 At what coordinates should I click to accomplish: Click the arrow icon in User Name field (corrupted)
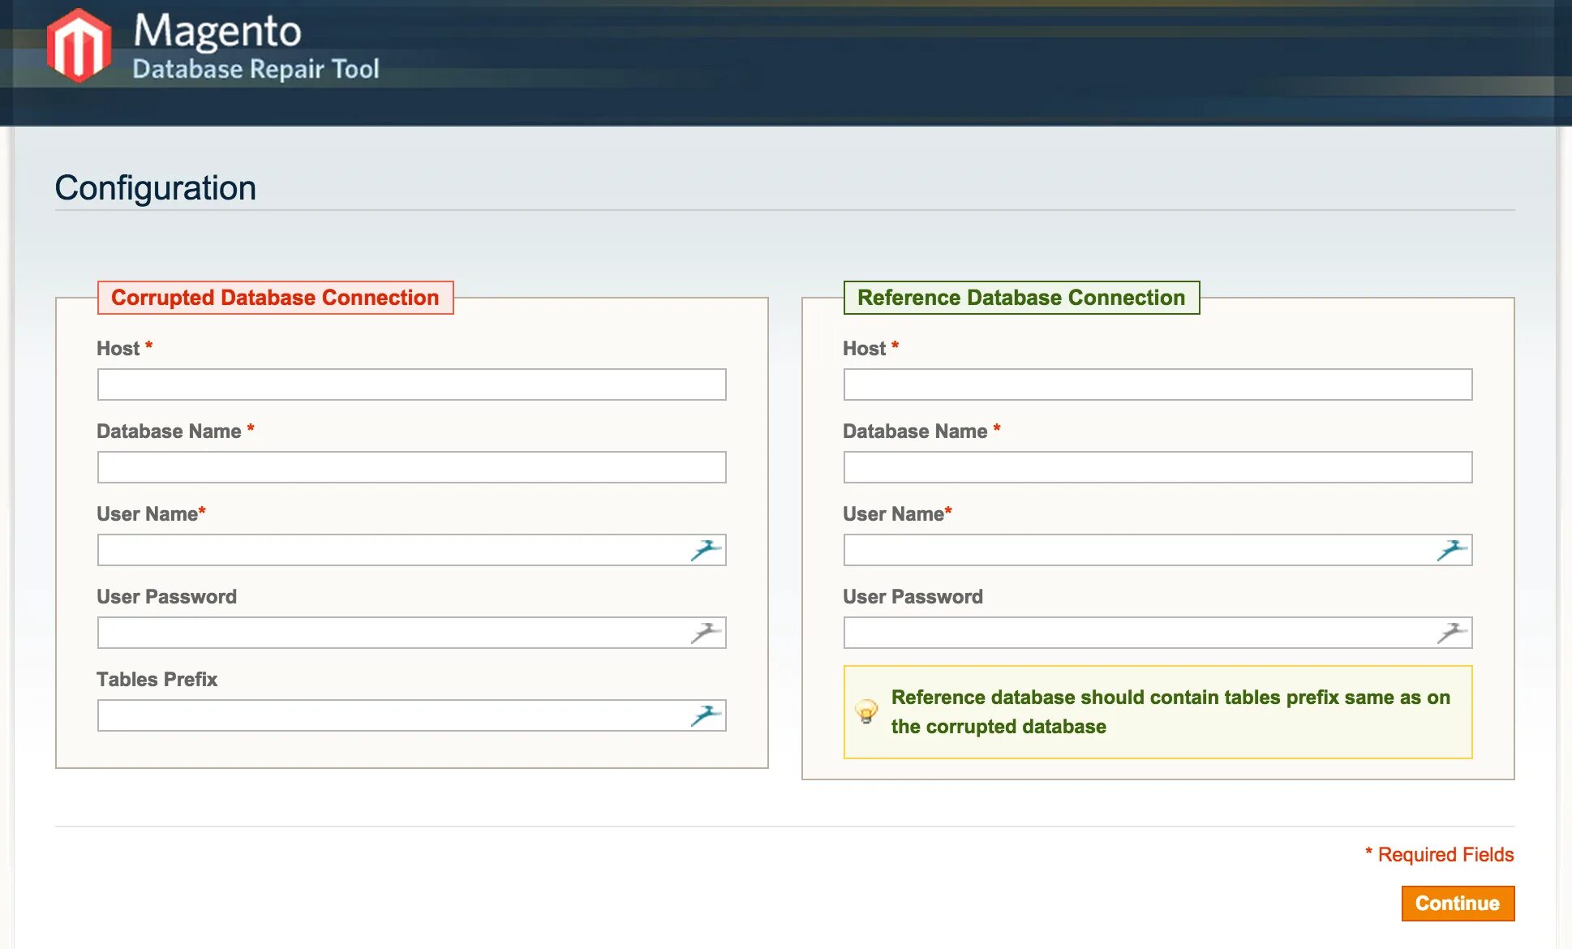coord(707,549)
